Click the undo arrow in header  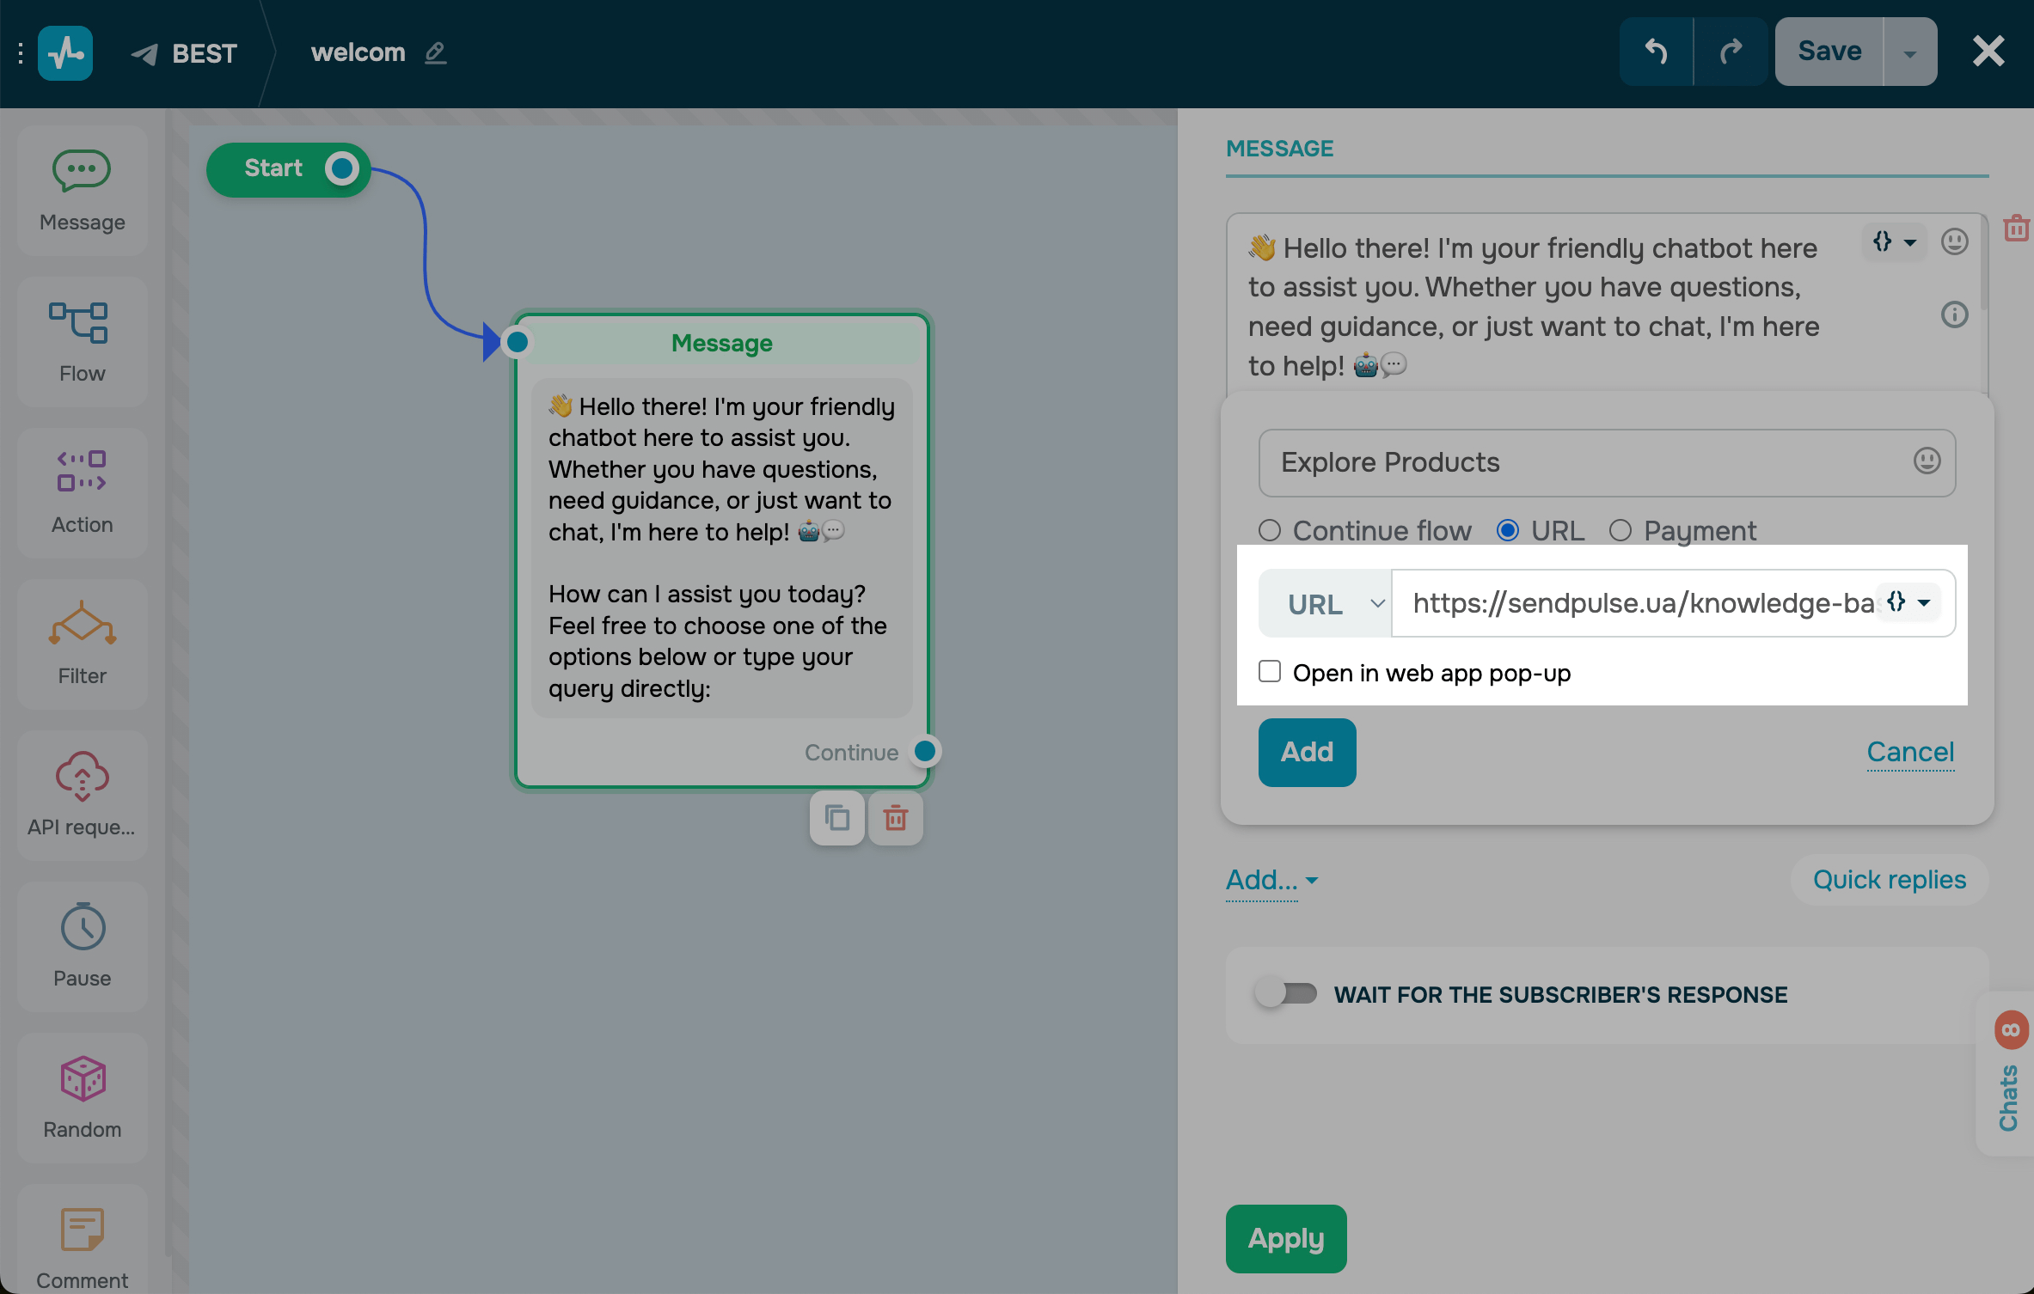(1656, 52)
